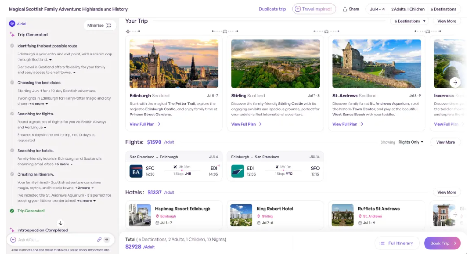The width and height of the screenshot is (474, 261).
Task: Click the British Airways airline logo
Action: click(136, 171)
